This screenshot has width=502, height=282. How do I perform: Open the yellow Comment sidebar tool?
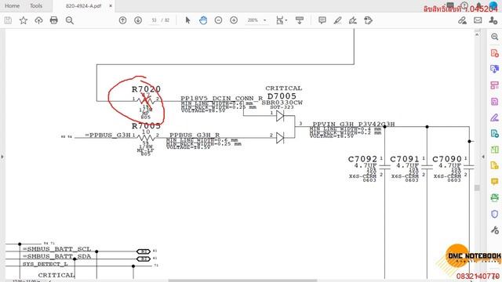[x=495, y=182]
